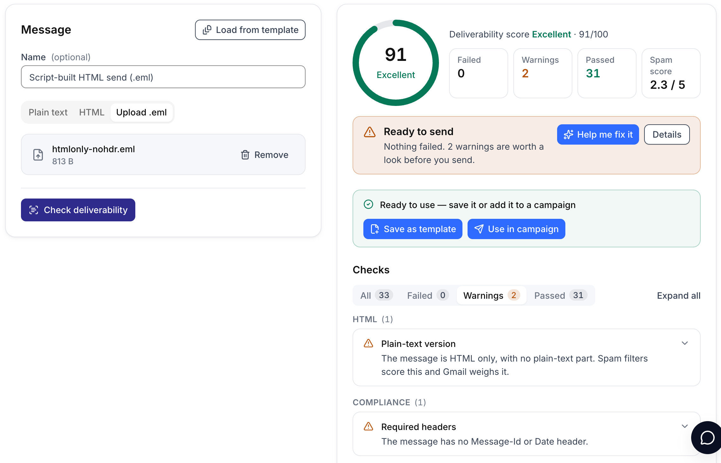Screen dimensions: 721x463
Task: Open the Failed 0 stat card
Action: 478,73
